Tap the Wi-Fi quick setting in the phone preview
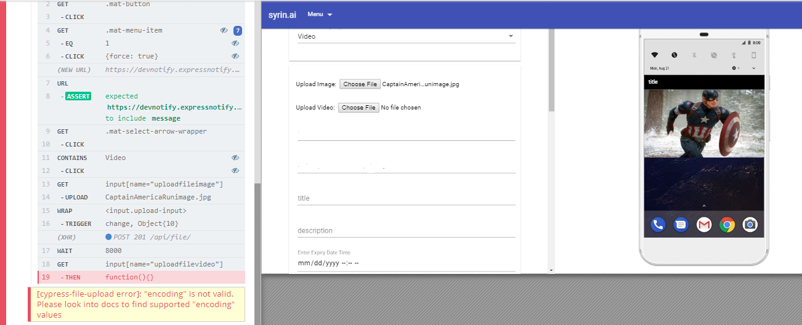Viewport: 802px width, 325px height. tap(655, 55)
